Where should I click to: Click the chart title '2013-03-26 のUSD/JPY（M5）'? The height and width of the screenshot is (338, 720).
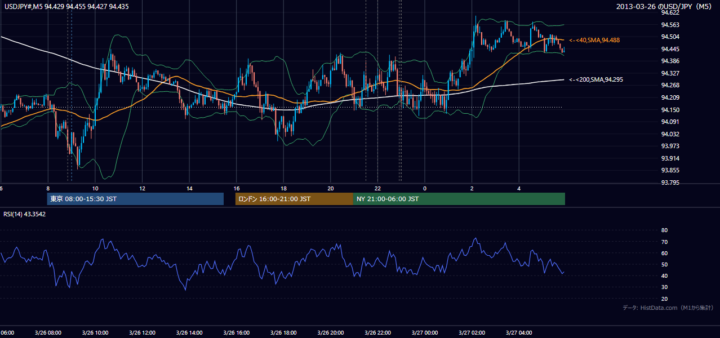click(x=665, y=6)
